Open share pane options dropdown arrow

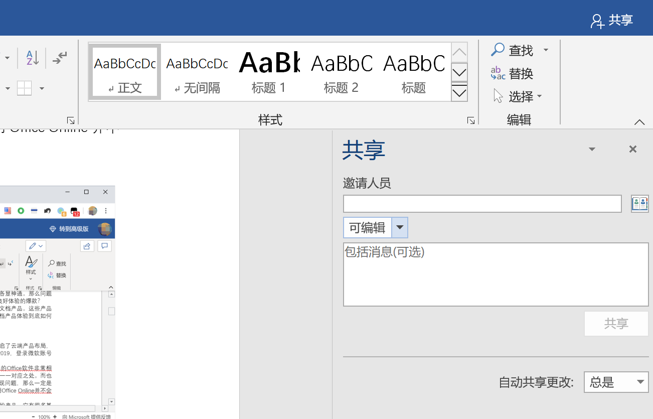click(x=592, y=149)
